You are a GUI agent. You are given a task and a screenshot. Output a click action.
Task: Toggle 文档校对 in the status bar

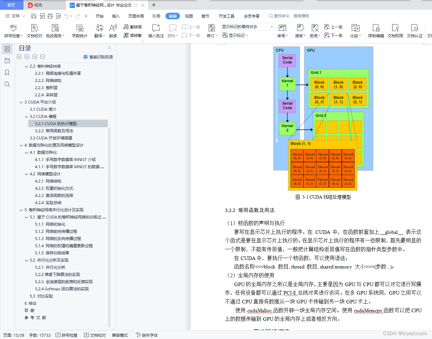[x=95, y=335]
